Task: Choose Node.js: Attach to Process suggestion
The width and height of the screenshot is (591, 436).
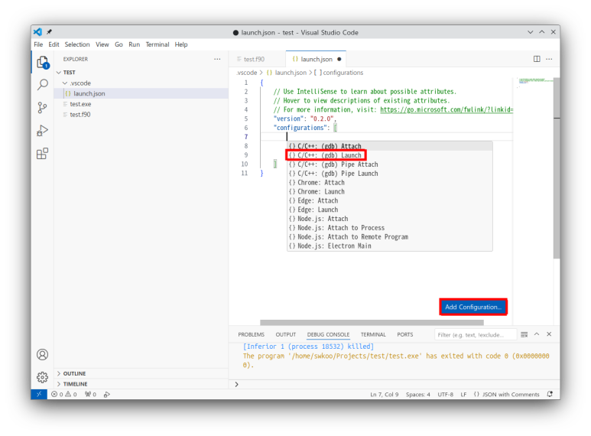Action: click(x=390, y=228)
